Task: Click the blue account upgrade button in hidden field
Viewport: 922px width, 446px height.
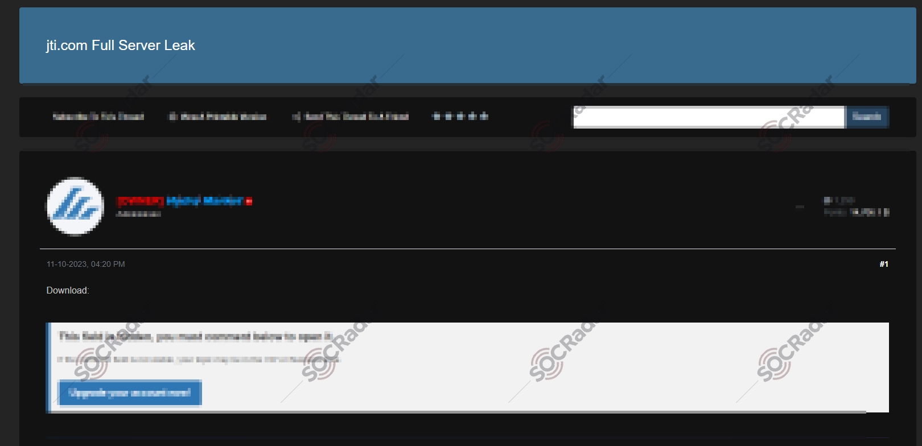Action: click(130, 393)
